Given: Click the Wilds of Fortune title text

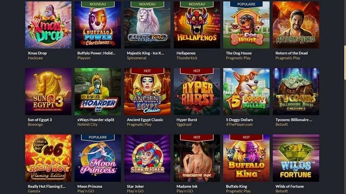Looking at the screenshot, I should [289, 186].
